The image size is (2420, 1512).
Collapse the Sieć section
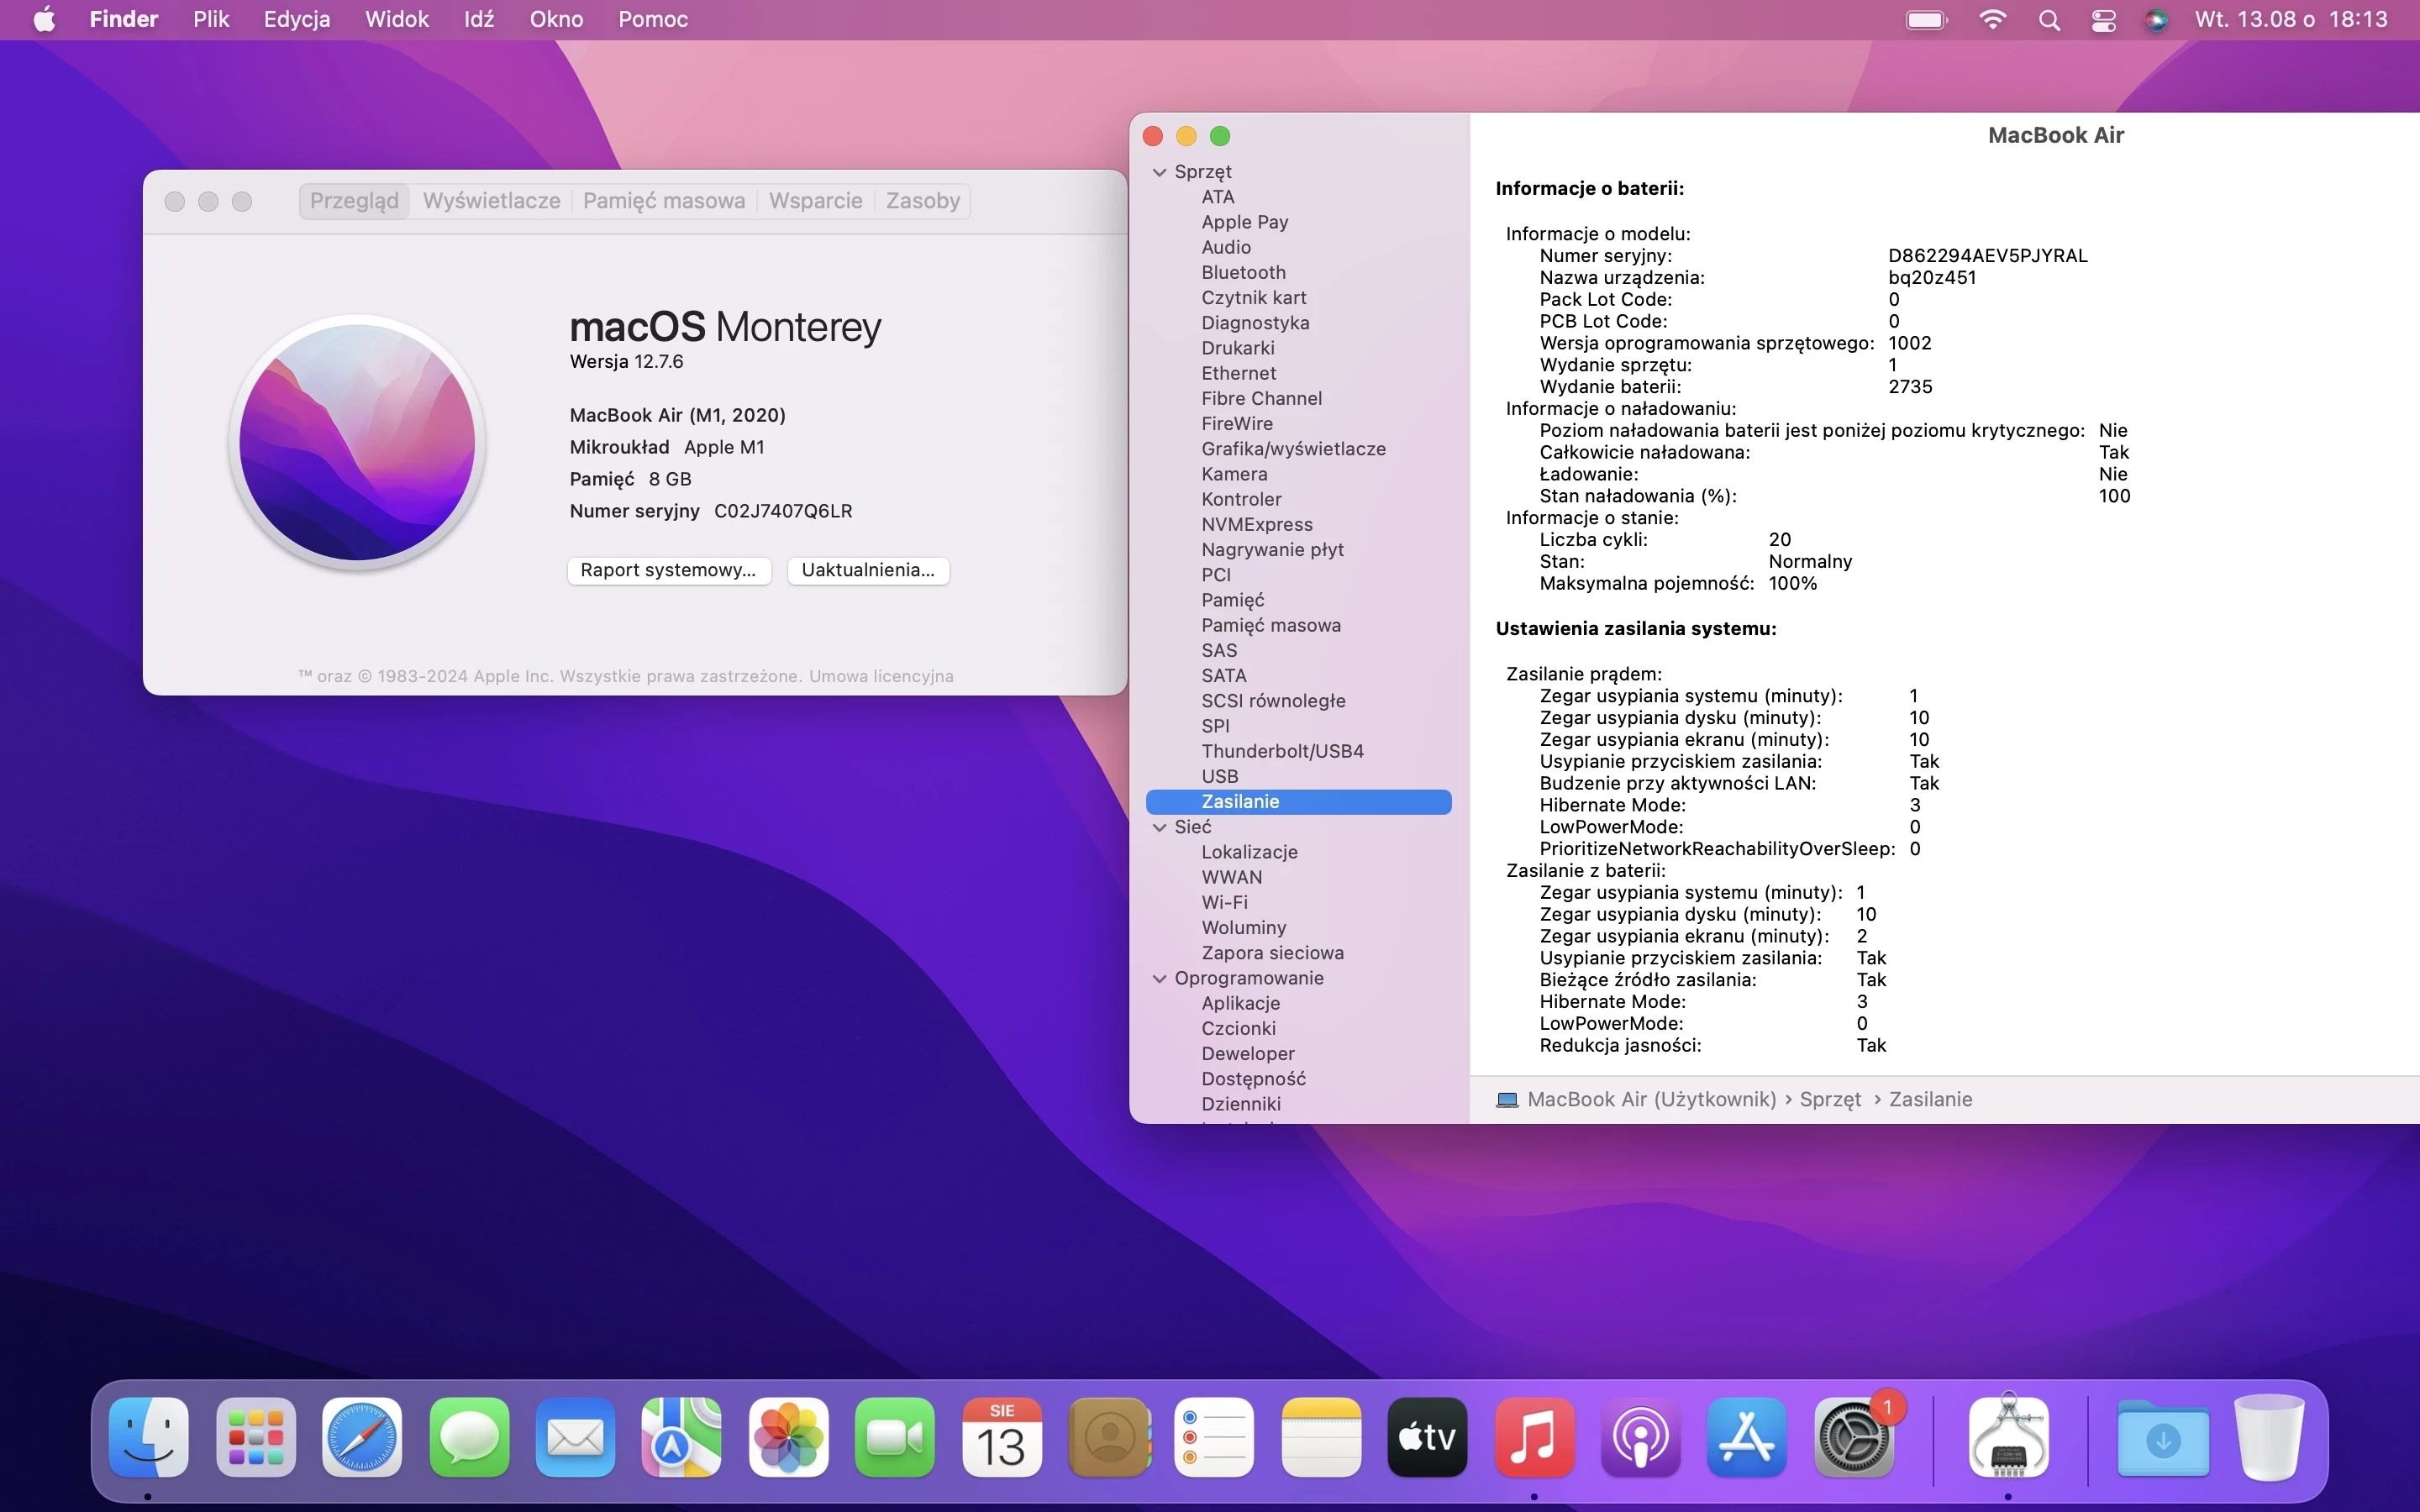point(1158,827)
